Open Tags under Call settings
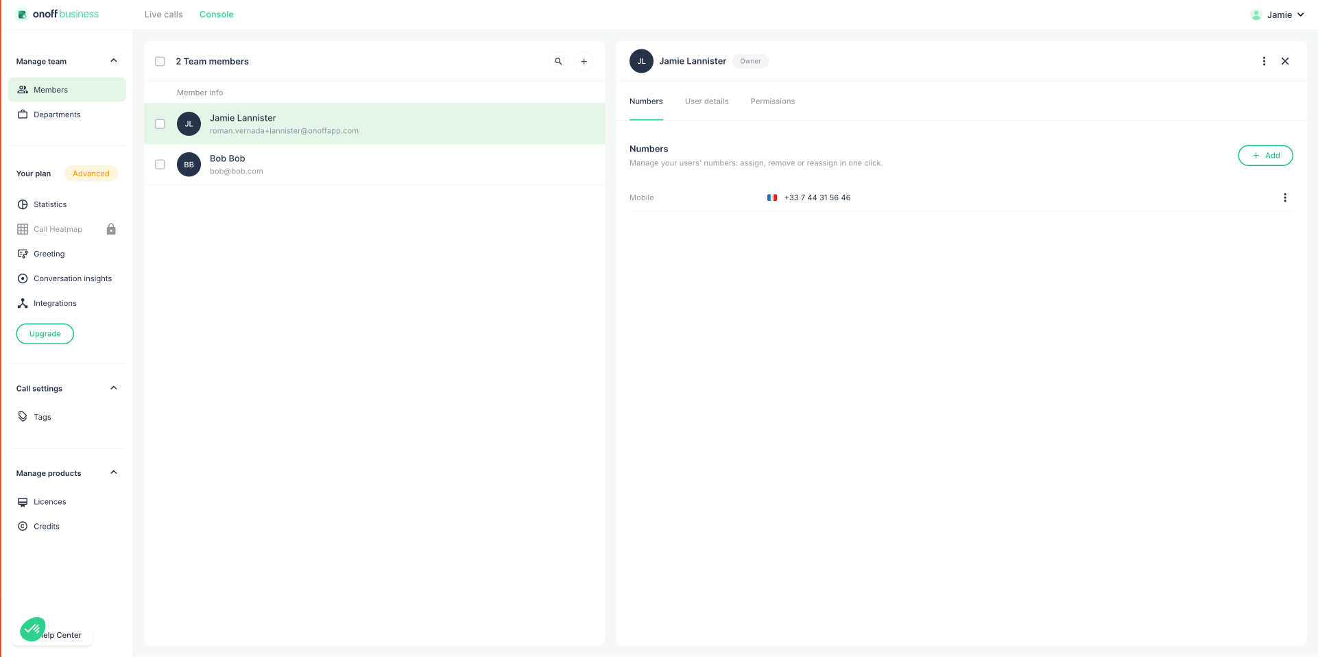 tap(67, 417)
